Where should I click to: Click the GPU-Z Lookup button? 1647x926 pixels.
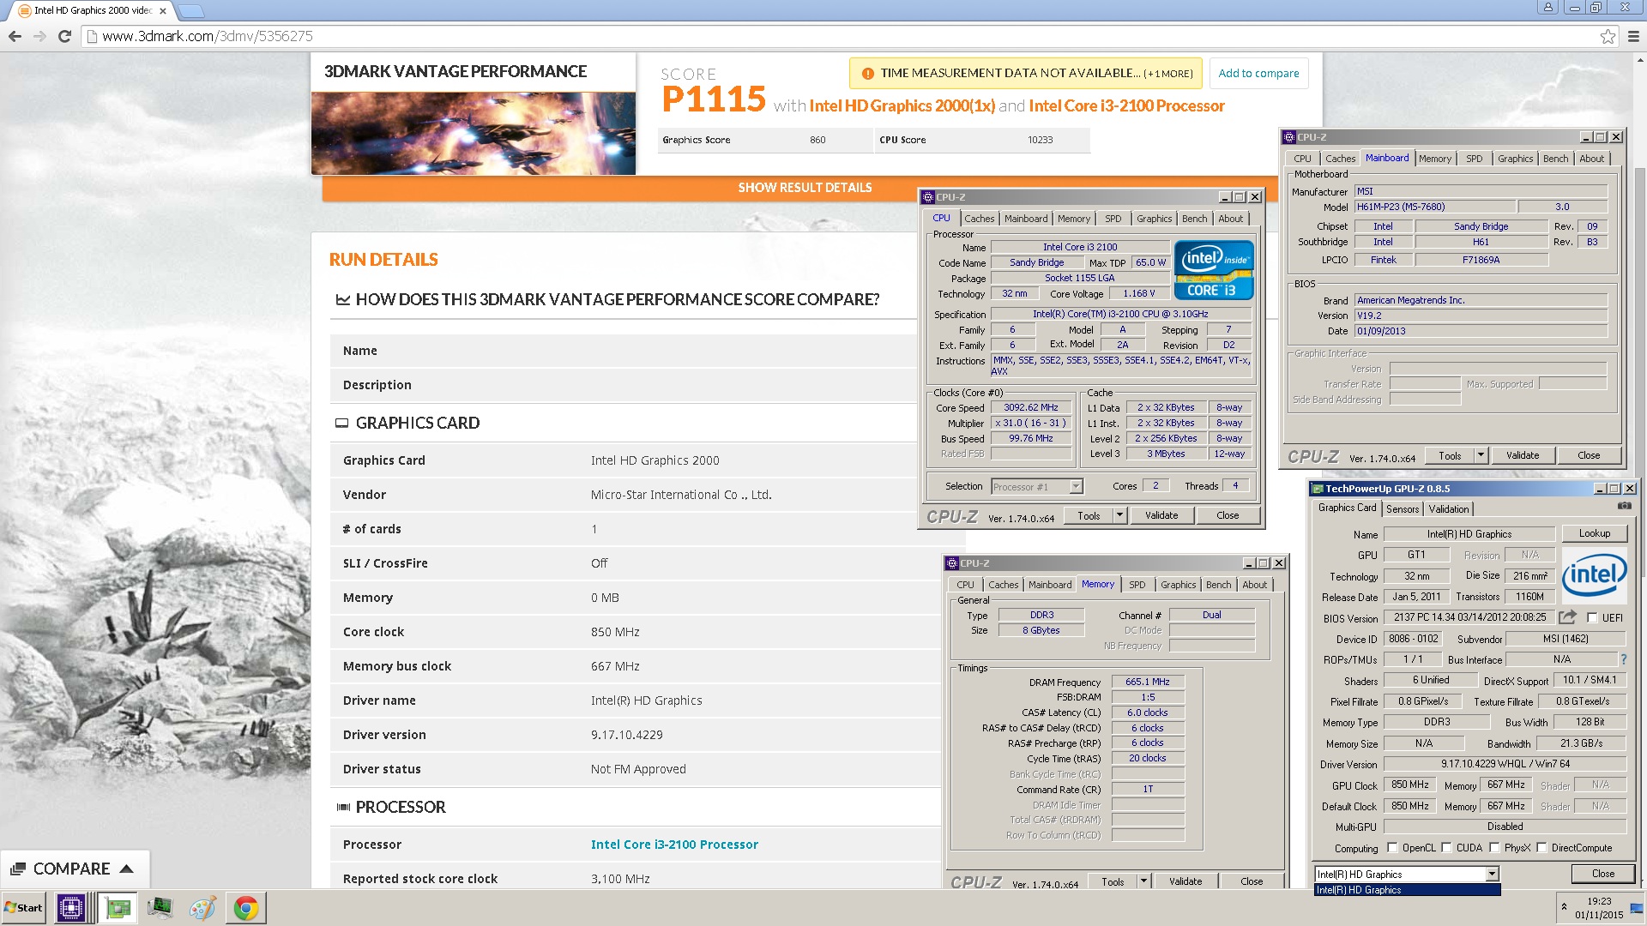click(x=1594, y=533)
